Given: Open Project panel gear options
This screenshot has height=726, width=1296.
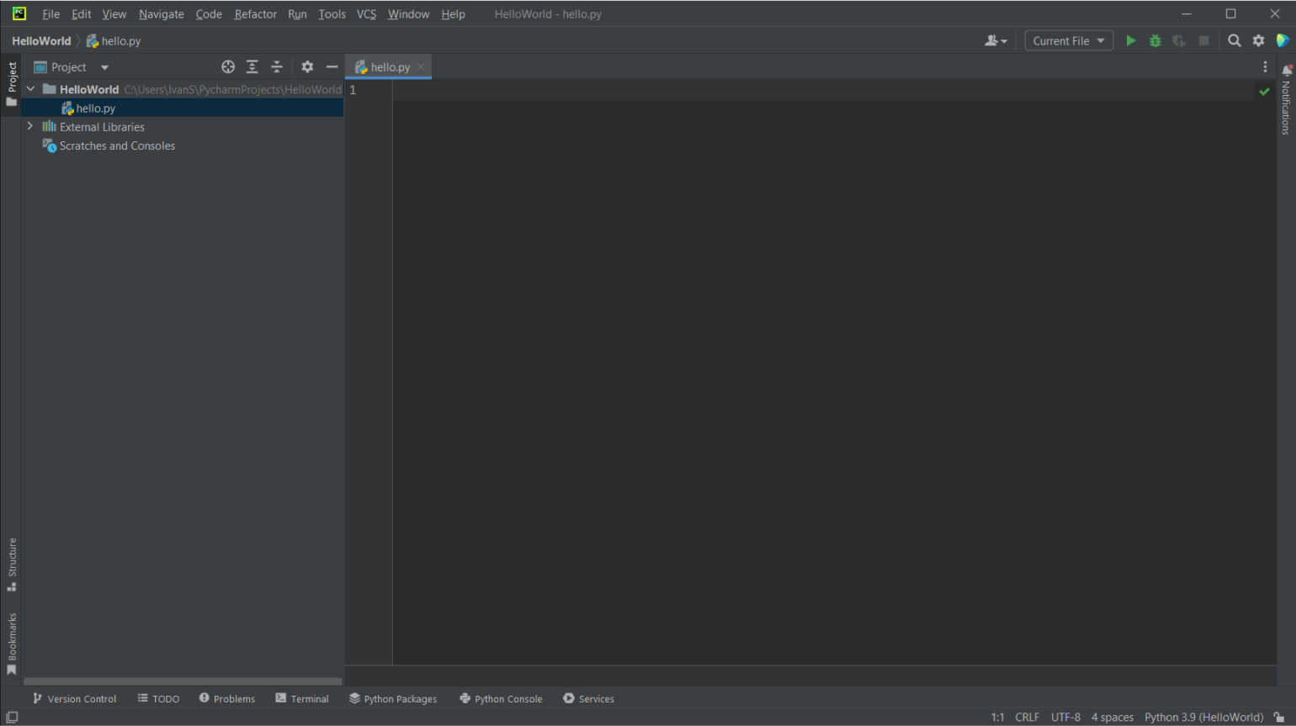Looking at the screenshot, I should click(307, 66).
